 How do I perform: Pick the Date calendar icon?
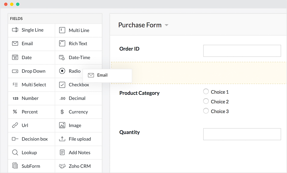15,57
